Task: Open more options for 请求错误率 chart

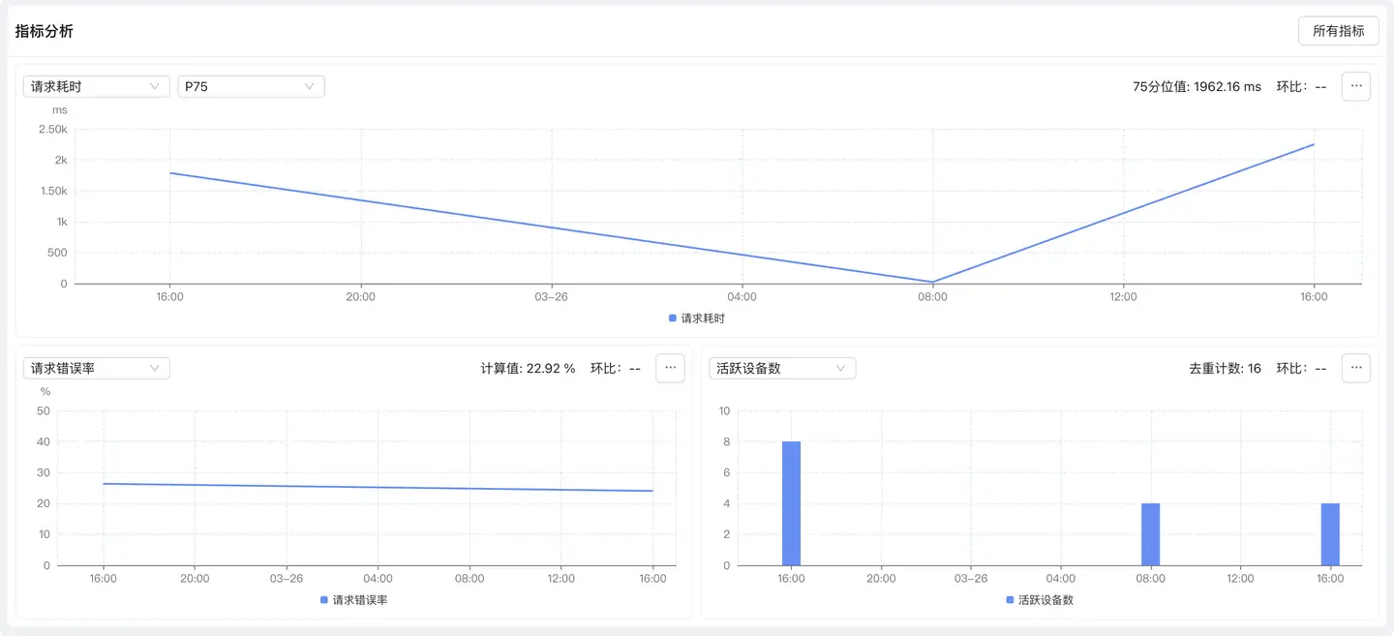Action: (x=670, y=368)
